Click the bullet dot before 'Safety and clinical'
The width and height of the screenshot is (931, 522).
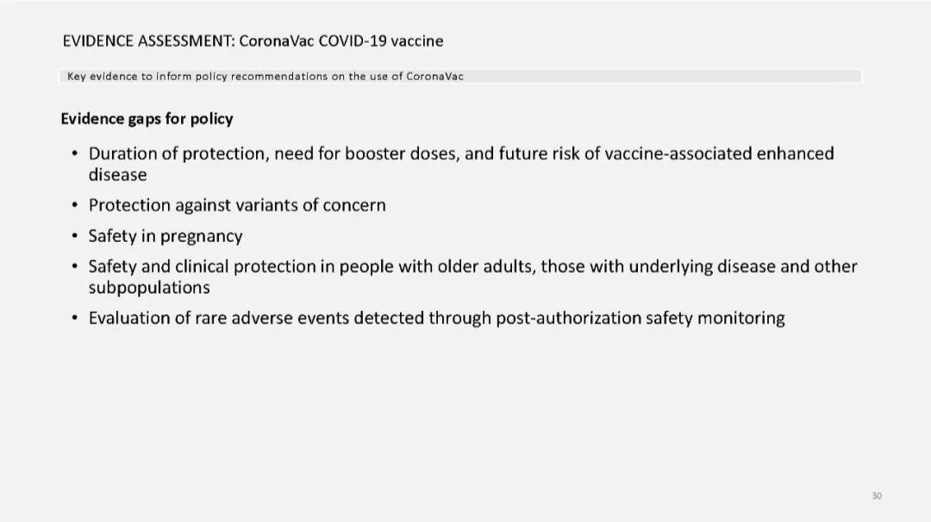coord(74,266)
